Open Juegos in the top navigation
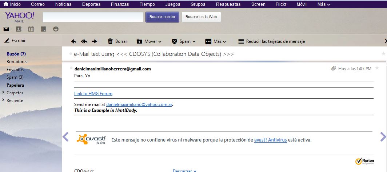This screenshot has height=172, width=387. tap(173, 4)
